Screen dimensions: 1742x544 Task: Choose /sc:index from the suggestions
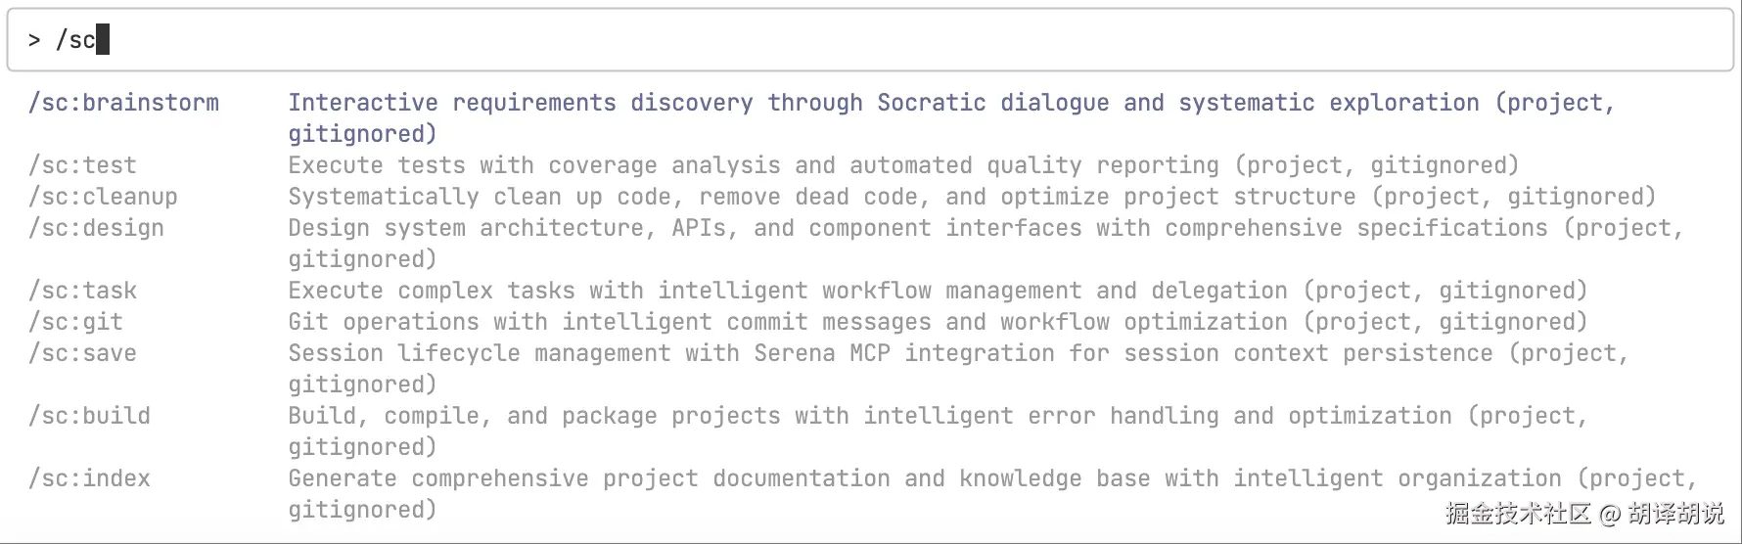(89, 478)
